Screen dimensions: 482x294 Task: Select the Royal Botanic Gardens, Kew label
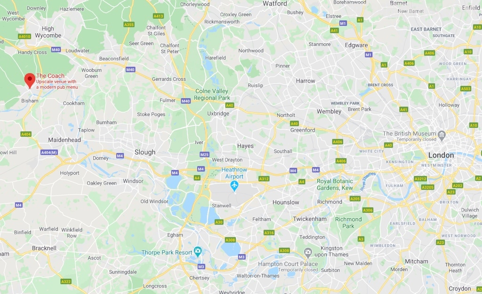[335, 185]
